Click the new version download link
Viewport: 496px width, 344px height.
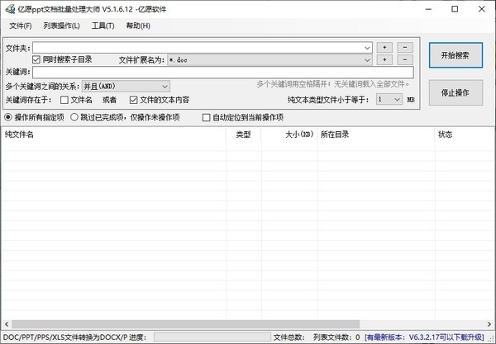424,337
